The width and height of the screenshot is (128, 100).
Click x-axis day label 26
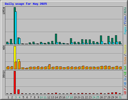(101, 97)
